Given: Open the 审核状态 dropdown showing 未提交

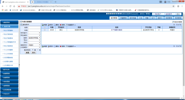Looking at the screenshot, I should tap(34, 45).
